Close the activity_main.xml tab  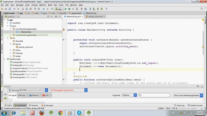(x=104, y=16)
